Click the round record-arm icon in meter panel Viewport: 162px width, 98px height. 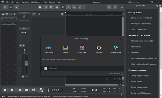pyautogui.click(x=3, y=14)
